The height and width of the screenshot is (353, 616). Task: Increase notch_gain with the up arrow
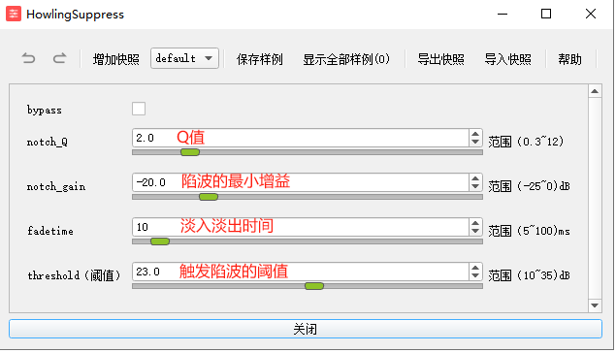coord(475,177)
